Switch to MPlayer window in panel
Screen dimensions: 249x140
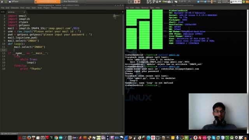14,2
